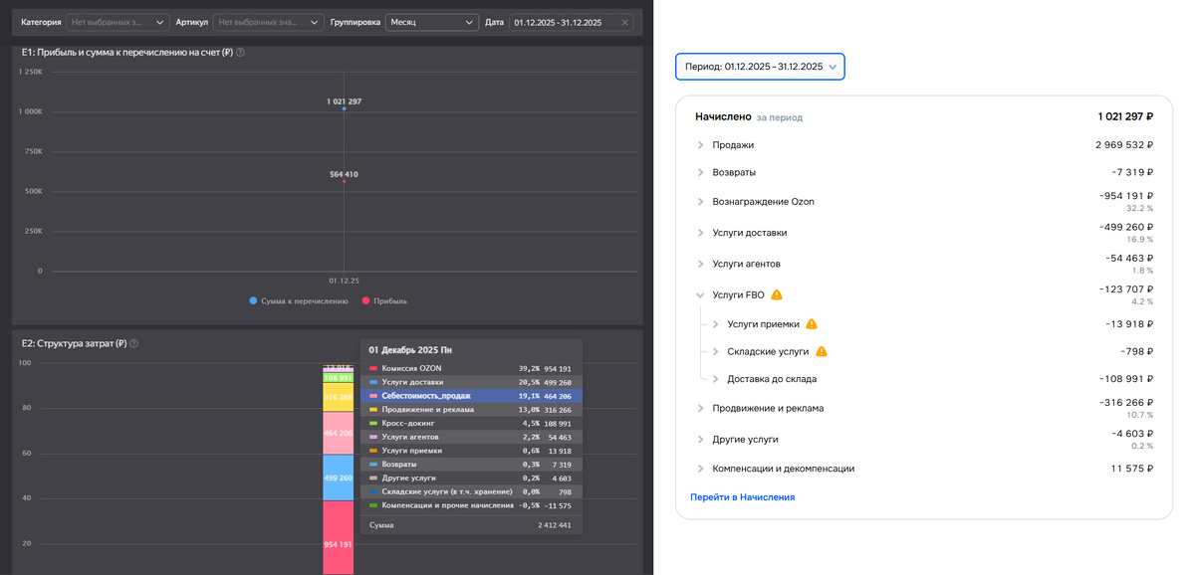
Task: Open the Перейти в Начисления link
Action: pyautogui.click(x=742, y=496)
